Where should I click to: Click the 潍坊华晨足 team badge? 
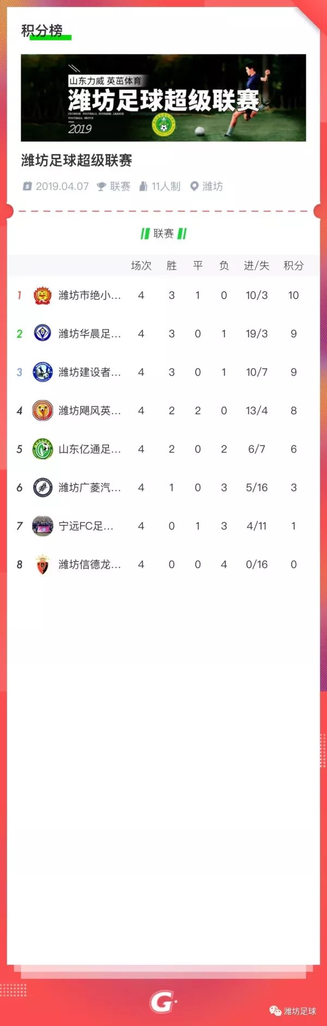pos(43,333)
